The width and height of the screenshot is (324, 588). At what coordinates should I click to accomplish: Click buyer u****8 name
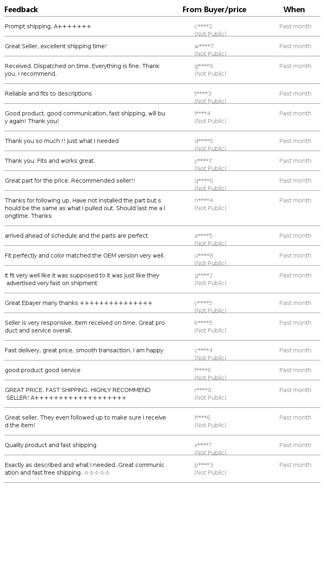point(203,256)
